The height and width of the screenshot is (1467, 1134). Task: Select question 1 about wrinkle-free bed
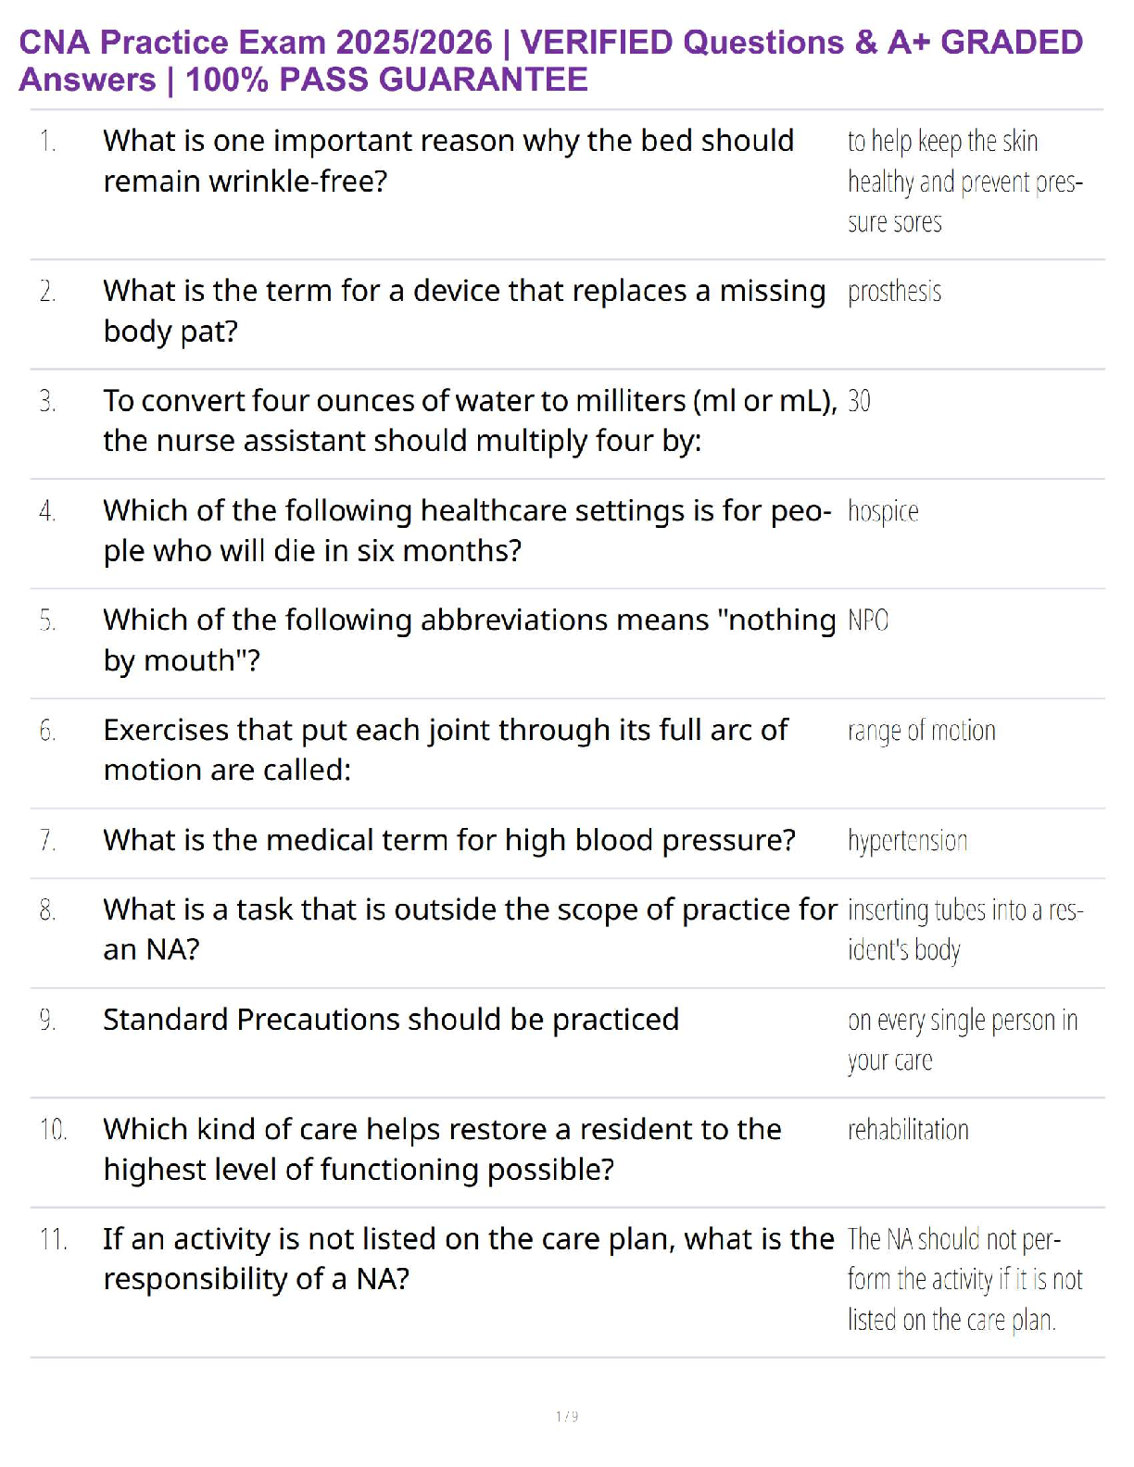[x=449, y=161]
